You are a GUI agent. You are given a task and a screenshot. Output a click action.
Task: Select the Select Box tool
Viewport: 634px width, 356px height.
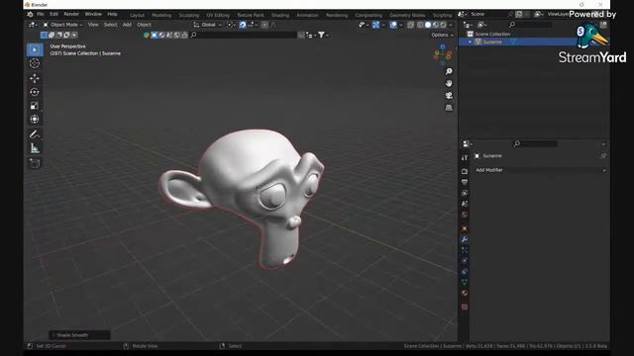point(35,50)
